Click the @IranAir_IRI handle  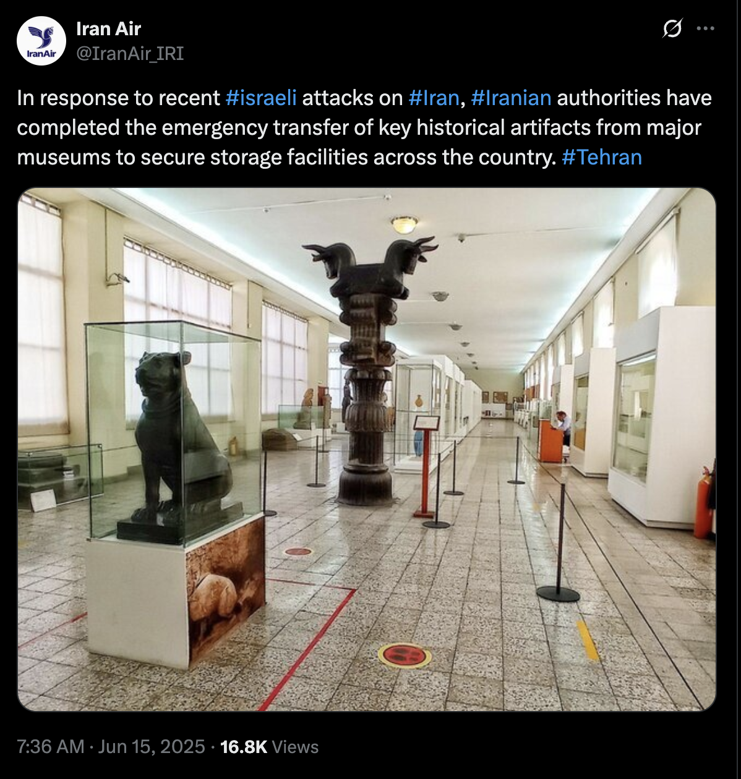130,54
